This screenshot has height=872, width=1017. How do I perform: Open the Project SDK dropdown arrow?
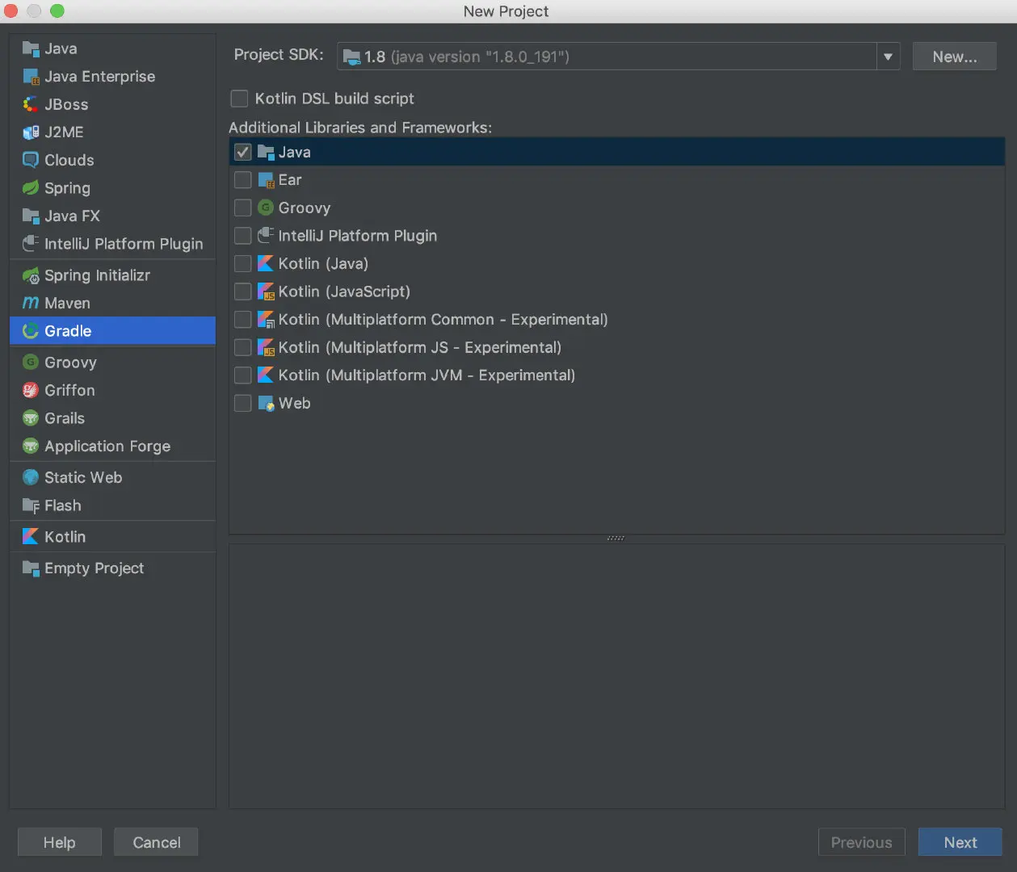pos(888,57)
